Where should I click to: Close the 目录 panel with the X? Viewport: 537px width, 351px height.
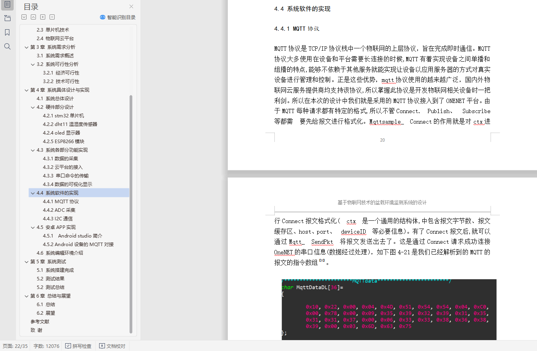point(131,6)
